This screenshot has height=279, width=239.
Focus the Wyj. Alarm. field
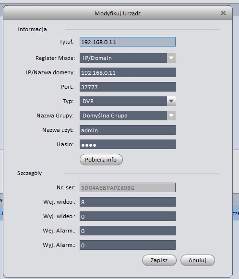[x=128, y=245]
